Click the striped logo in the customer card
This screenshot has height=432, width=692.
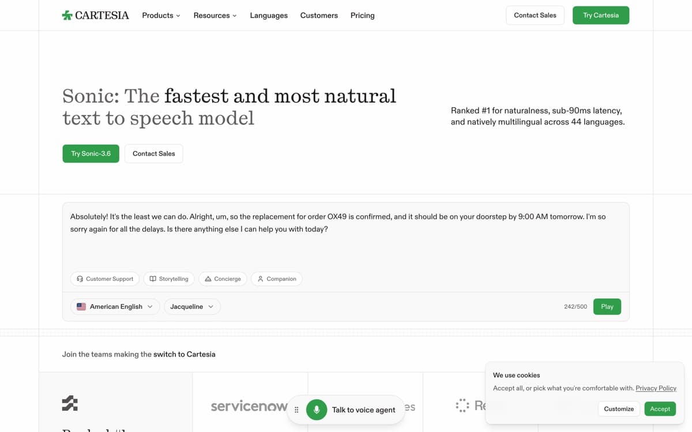[70, 403]
